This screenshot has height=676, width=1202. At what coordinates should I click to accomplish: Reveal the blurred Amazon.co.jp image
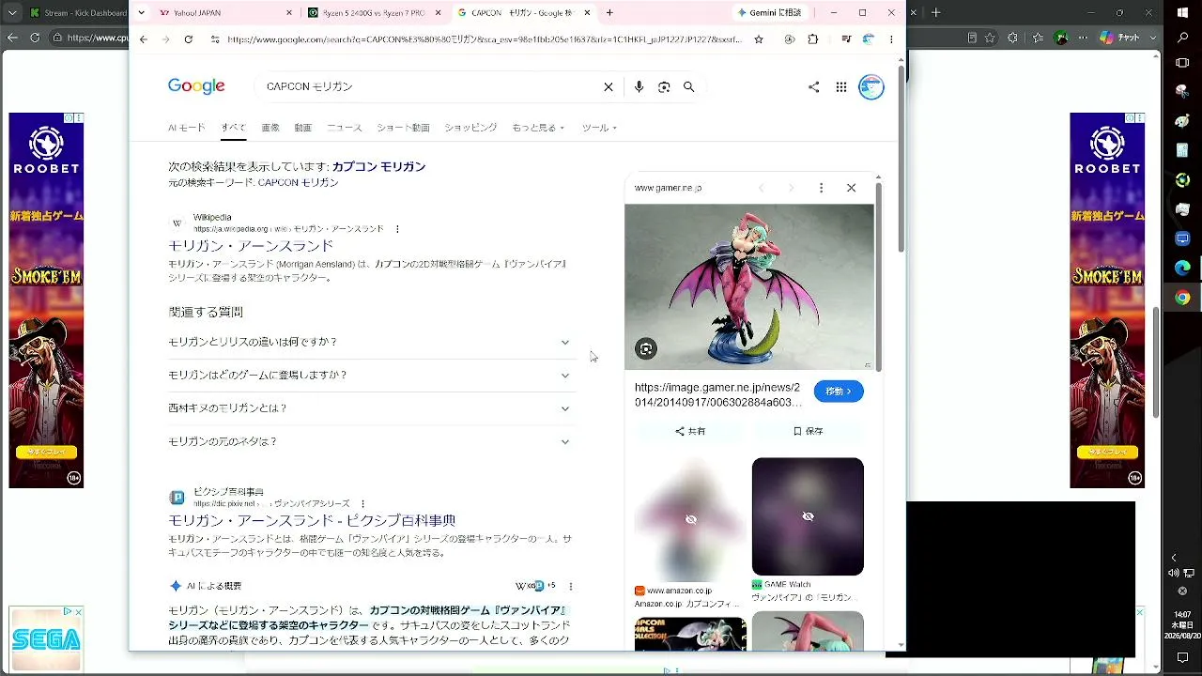[690, 519]
